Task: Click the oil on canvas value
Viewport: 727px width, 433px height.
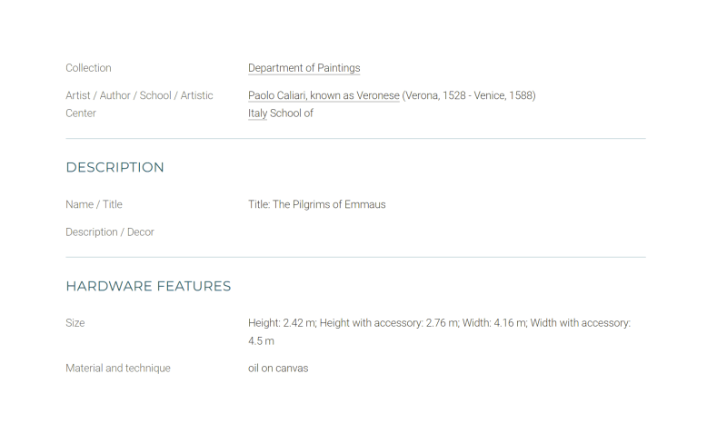Action: pos(278,369)
